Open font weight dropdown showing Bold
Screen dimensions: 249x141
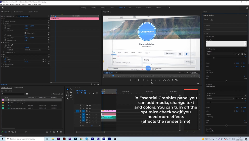(x=220, y=54)
